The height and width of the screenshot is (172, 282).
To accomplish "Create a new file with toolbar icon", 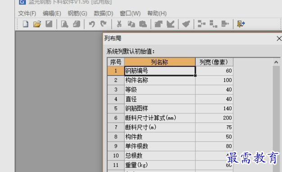I will (26, 24).
